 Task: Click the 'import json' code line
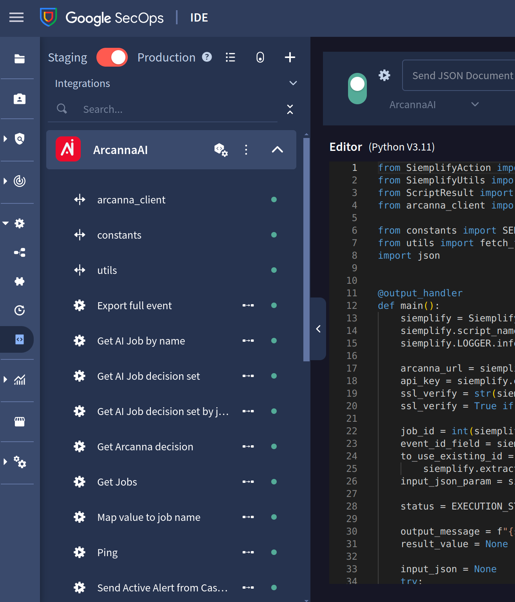pyautogui.click(x=409, y=256)
